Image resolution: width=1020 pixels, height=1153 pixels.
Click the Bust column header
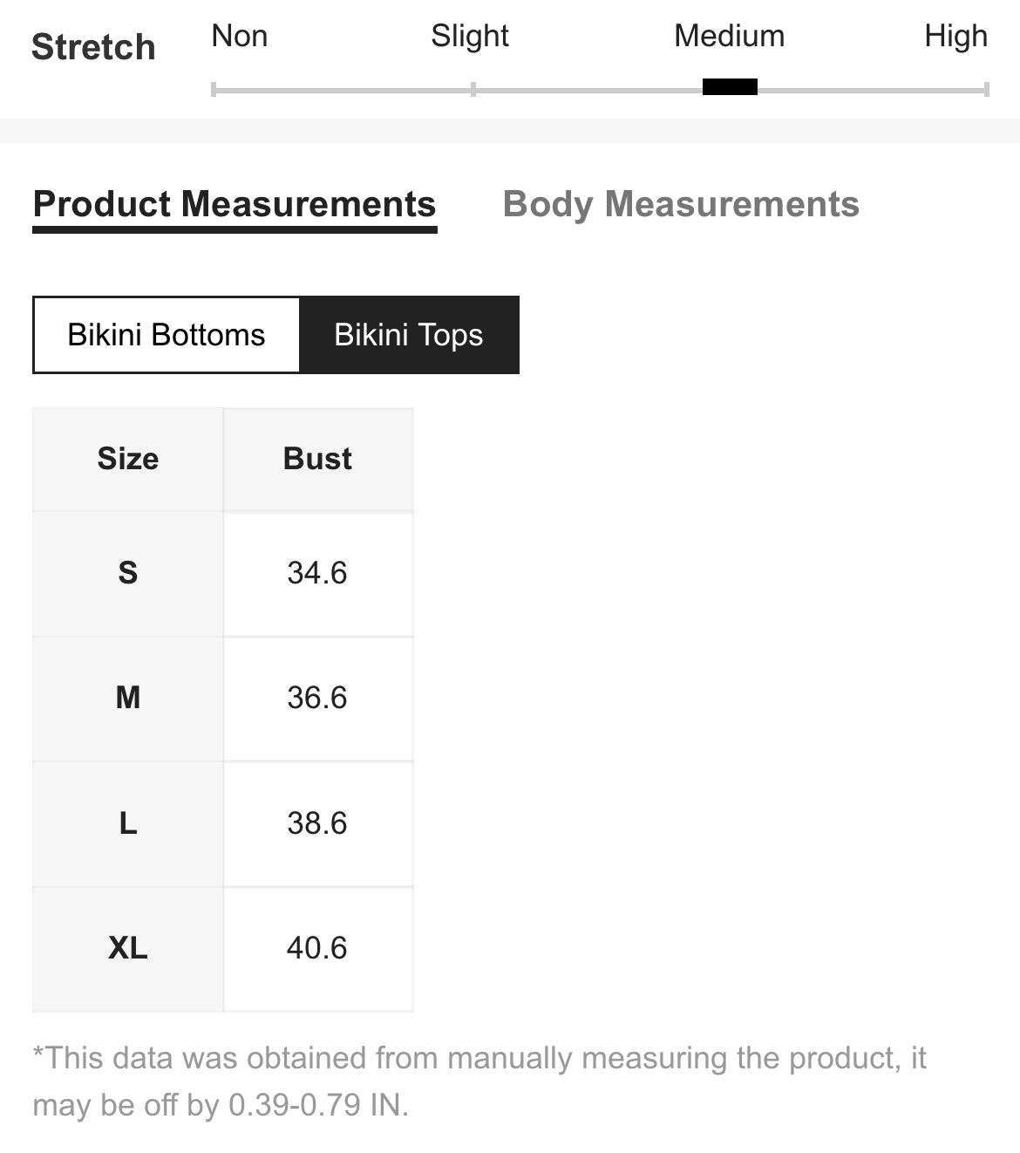[x=318, y=459]
